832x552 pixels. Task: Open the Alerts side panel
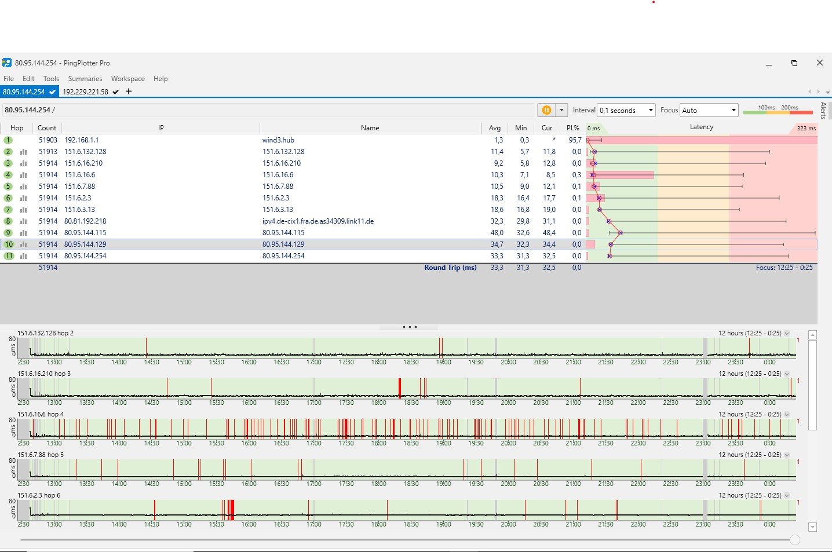coord(823,110)
